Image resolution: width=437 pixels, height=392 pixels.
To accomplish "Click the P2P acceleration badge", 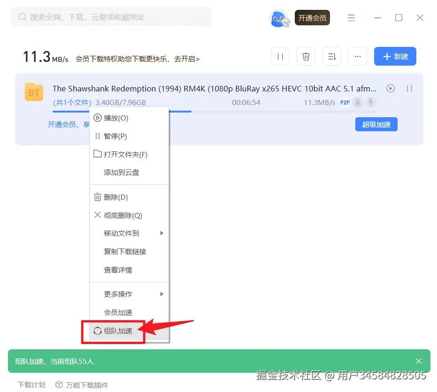I will [345, 102].
